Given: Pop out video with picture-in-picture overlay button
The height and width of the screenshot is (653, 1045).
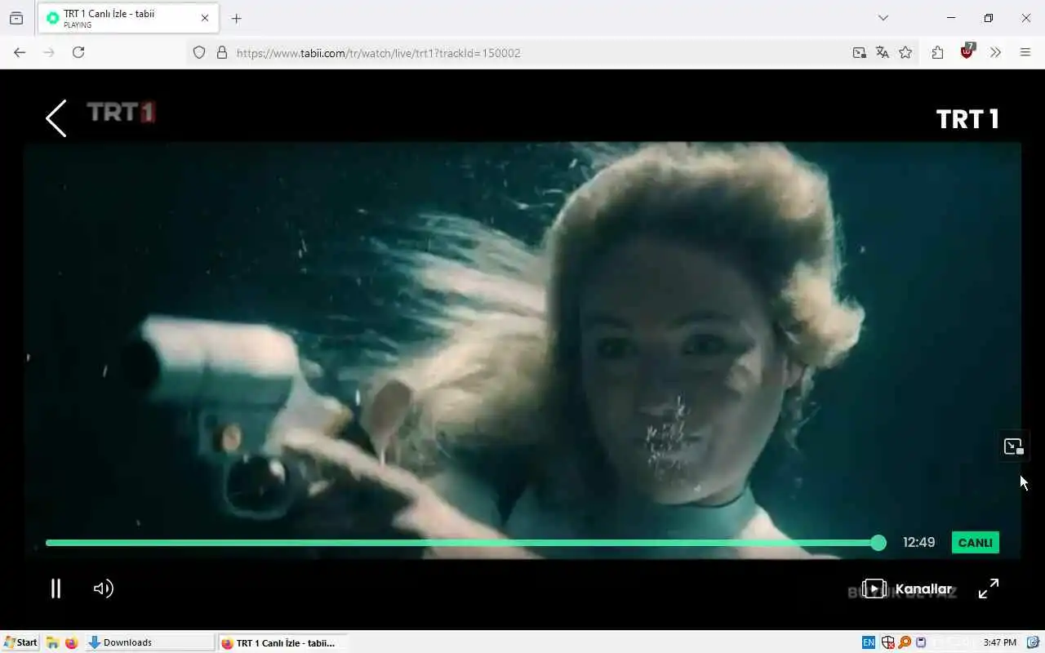Looking at the screenshot, I should 1013,446.
